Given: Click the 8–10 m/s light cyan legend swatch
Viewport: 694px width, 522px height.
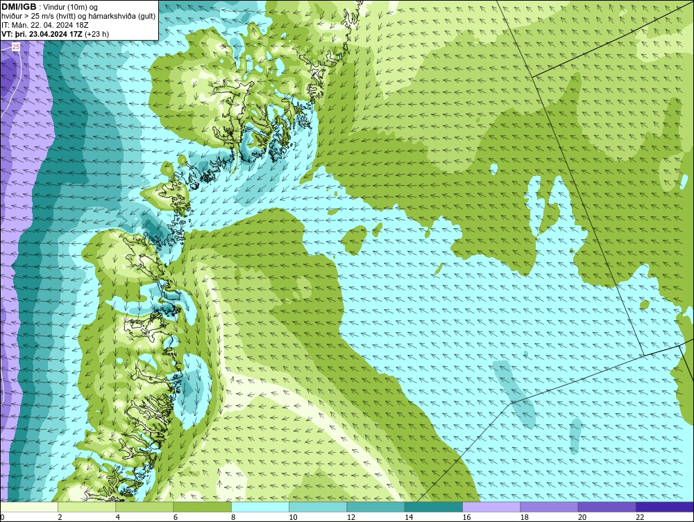Looking at the screenshot, I should pyautogui.click(x=260, y=507).
